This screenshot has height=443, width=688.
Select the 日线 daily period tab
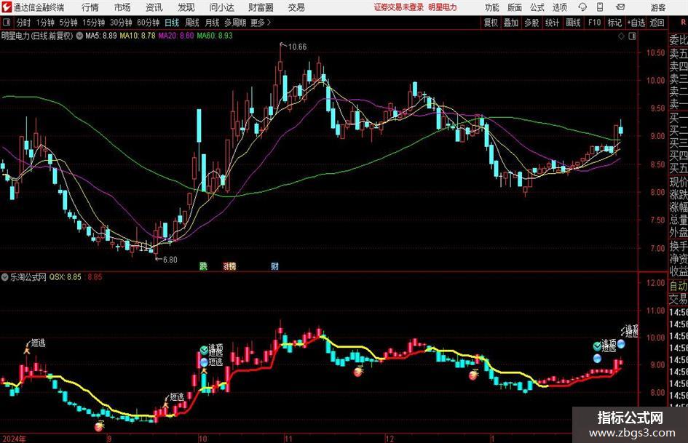tap(172, 23)
